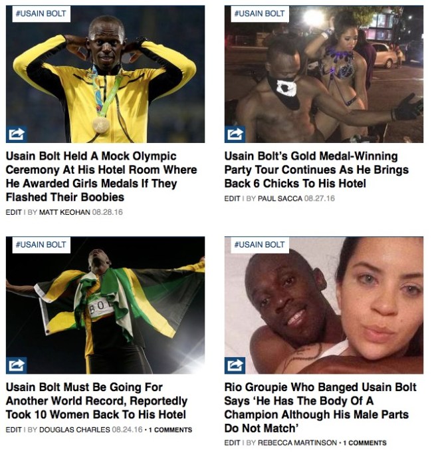View author page for Matt Keohan
The image size is (432, 459).
coord(64,212)
